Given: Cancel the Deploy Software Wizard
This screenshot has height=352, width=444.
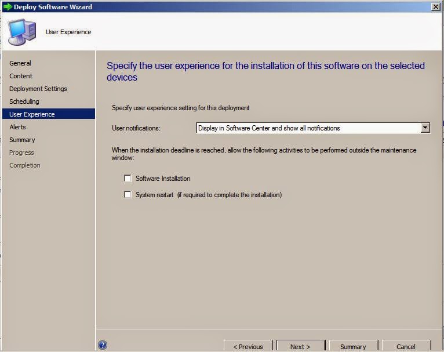Looking at the screenshot, I should pos(406,346).
